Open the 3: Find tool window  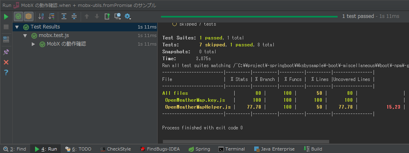(x=15, y=149)
